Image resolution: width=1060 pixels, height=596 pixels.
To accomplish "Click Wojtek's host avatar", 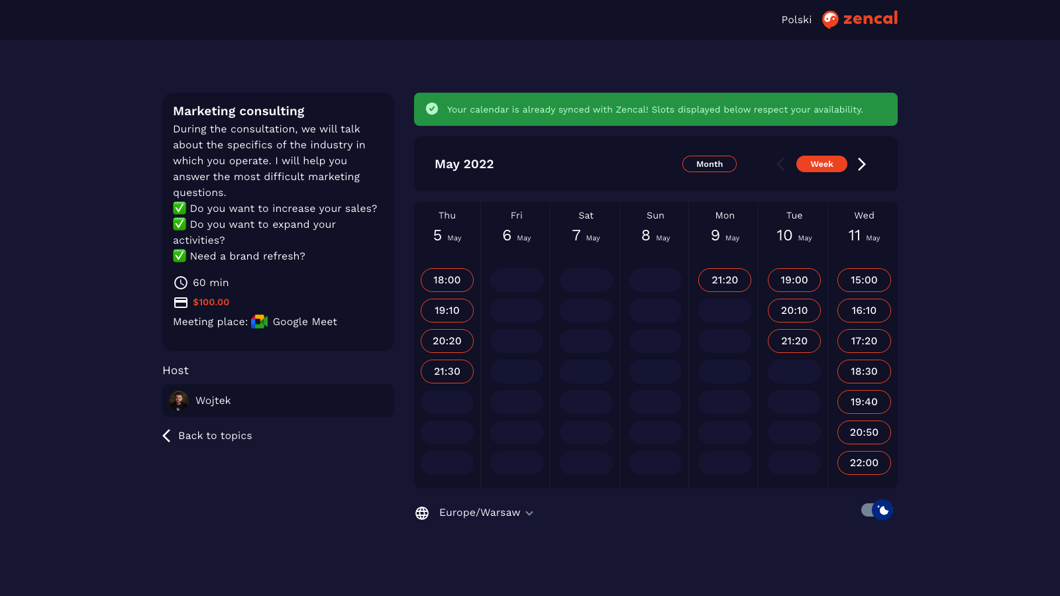I will point(178,401).
